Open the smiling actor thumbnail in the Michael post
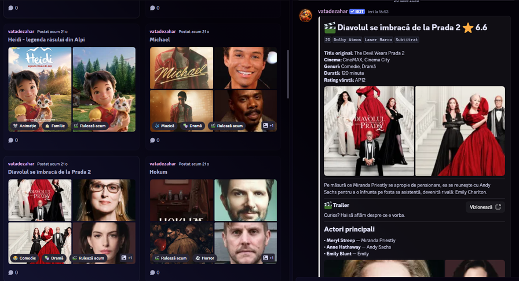This screenshot has width=519, height=281. 246,68
